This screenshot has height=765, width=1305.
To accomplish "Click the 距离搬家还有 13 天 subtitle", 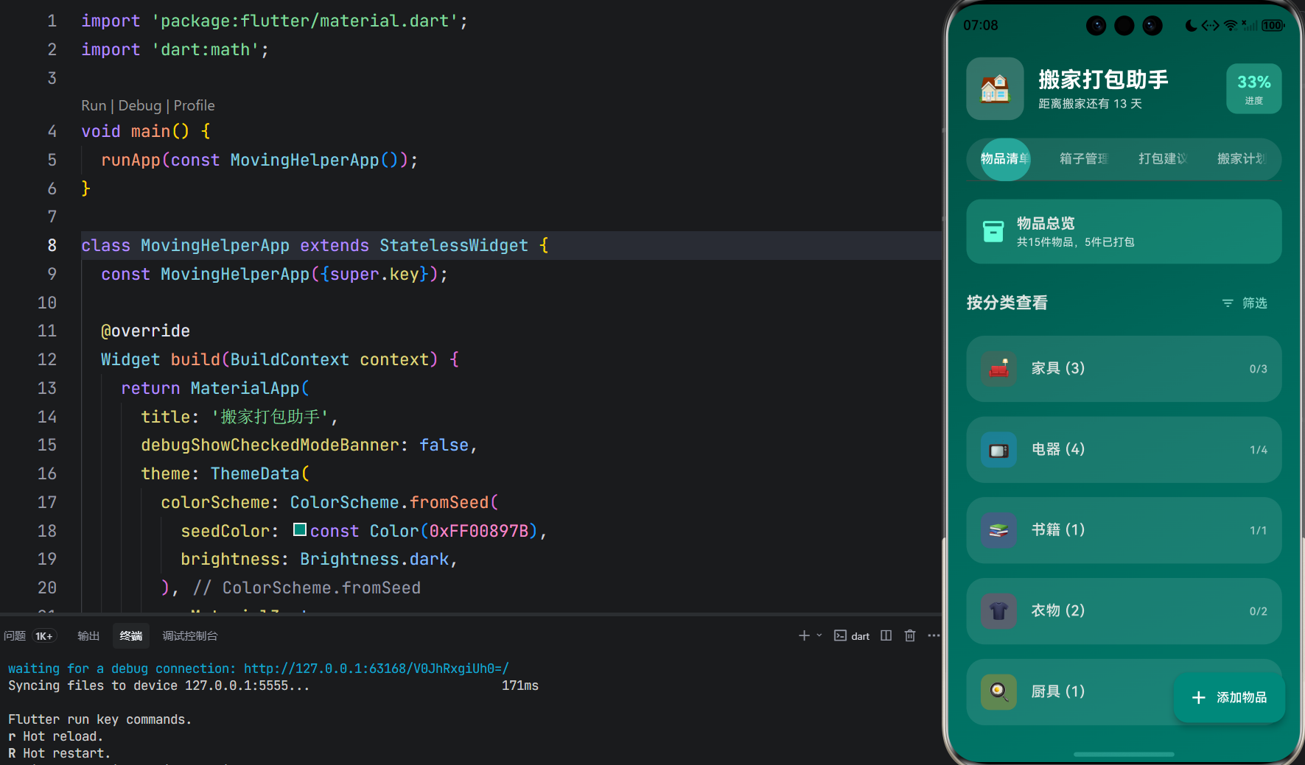I will 1090,104.
